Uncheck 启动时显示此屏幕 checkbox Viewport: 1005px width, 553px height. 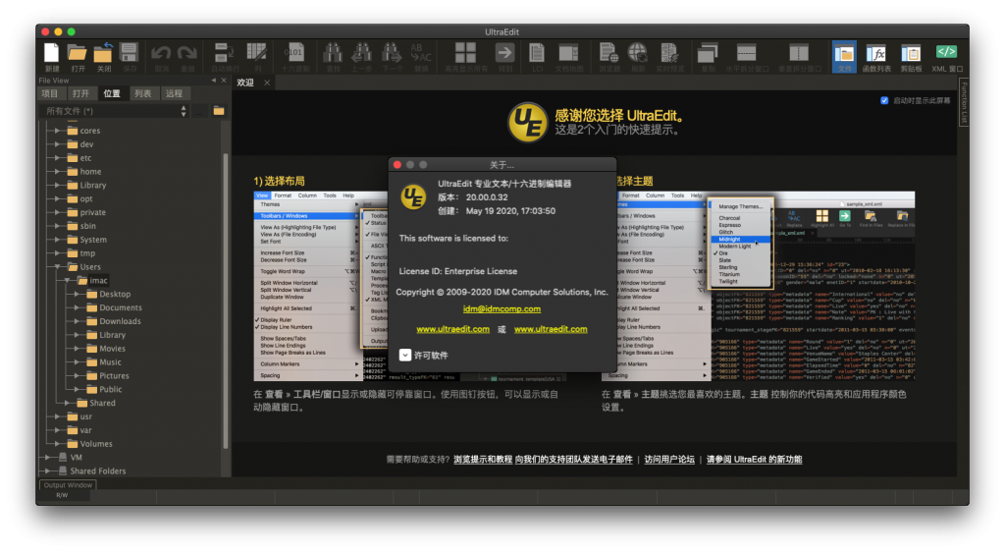coord(884,101)
